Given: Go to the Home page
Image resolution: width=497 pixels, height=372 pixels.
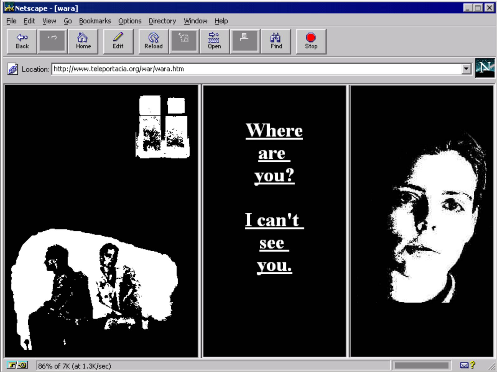Looking at the screenshot, I should [x=83, y=41].
